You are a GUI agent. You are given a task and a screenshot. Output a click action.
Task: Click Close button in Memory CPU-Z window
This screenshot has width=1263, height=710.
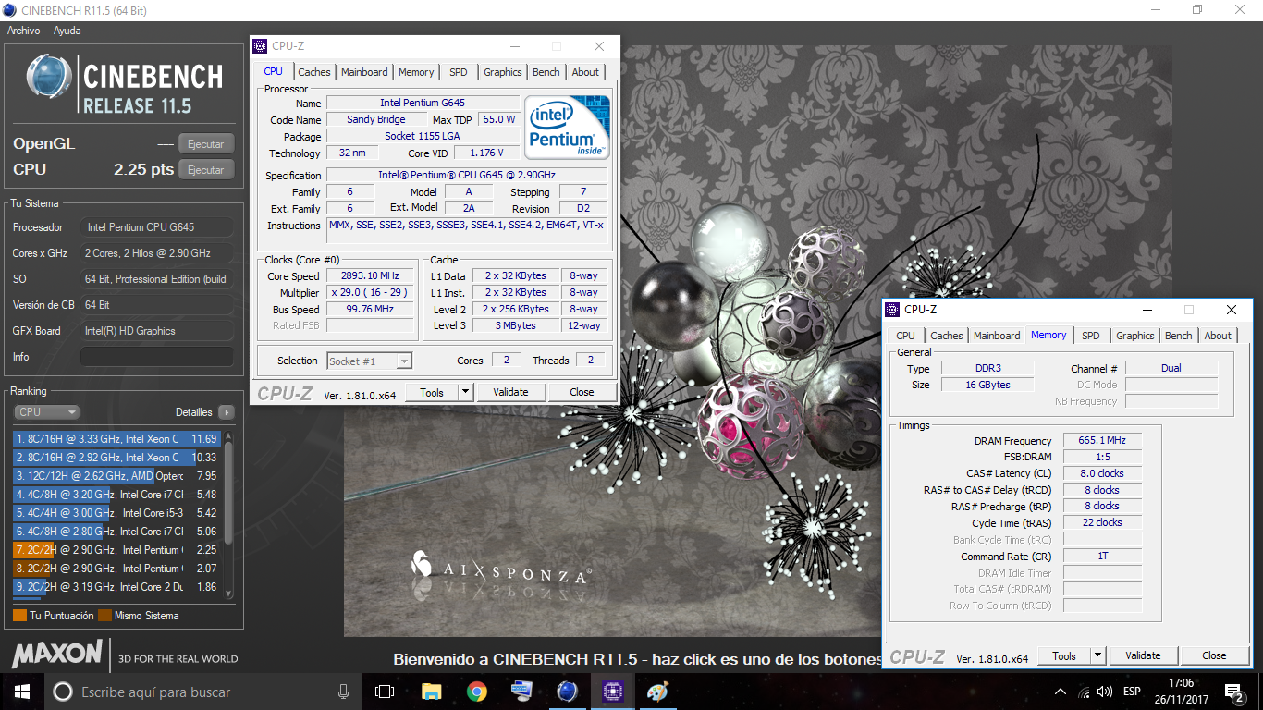[1214, 655]
